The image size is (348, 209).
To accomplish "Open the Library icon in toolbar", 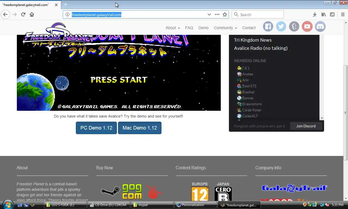I will coord(324,14).
